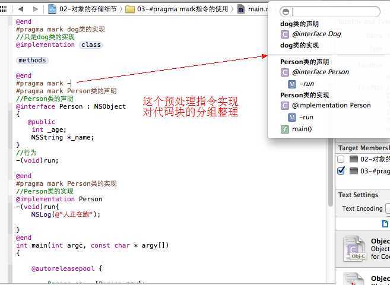Click the C icon beside @interface Person
The height and width of the screenshot is (285, 390).
(x=285, y=72)
